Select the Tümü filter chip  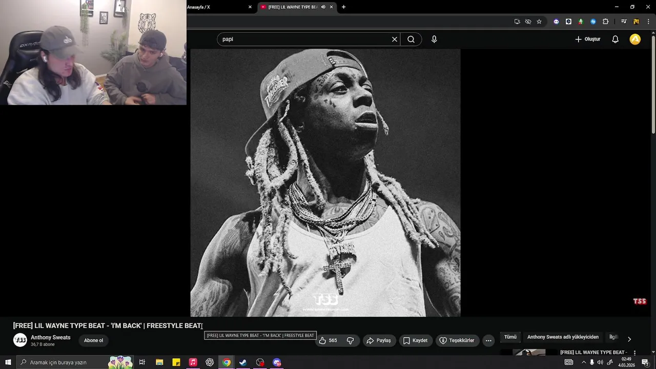click(x=510, y=337)
